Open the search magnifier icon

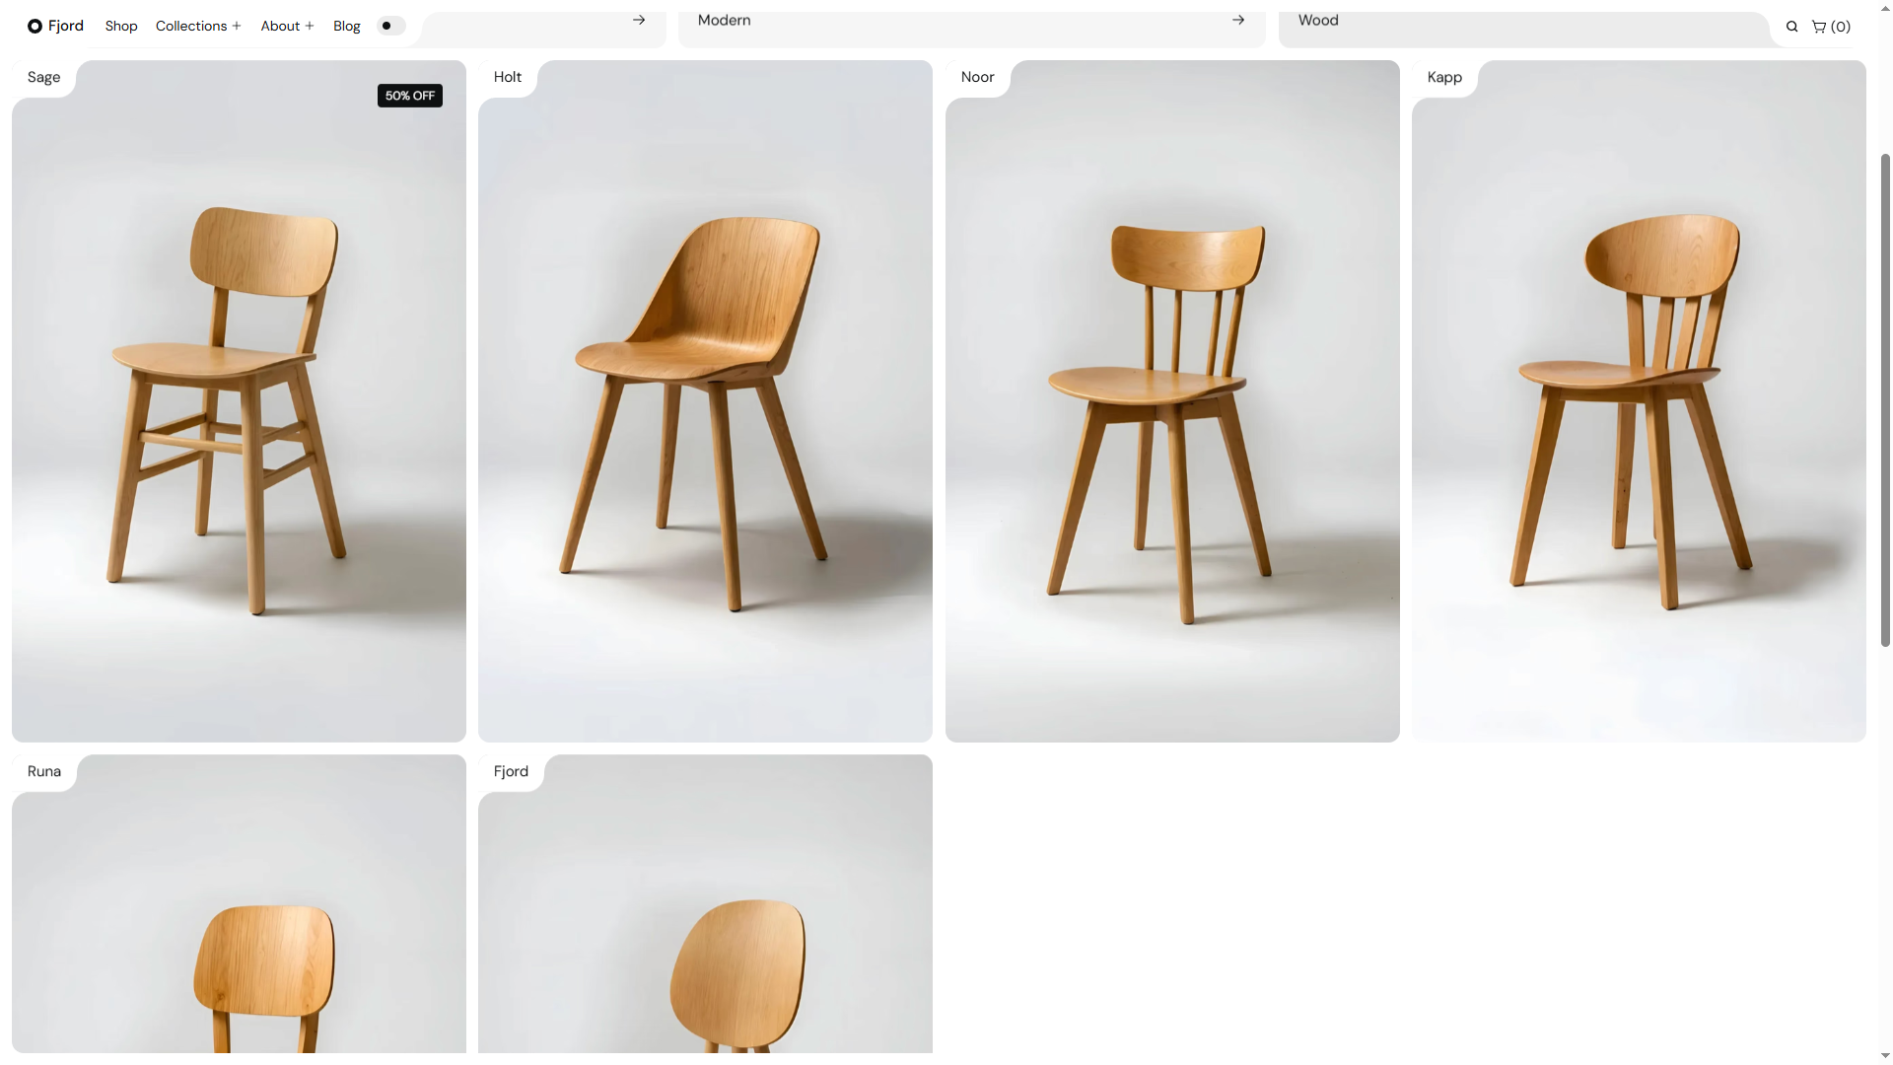1791,27
